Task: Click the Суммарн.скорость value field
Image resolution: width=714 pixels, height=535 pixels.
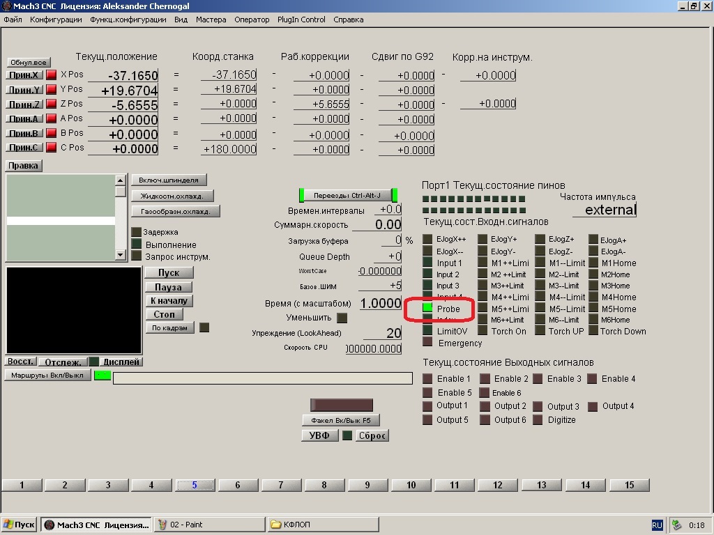Action: pos(377,224)
